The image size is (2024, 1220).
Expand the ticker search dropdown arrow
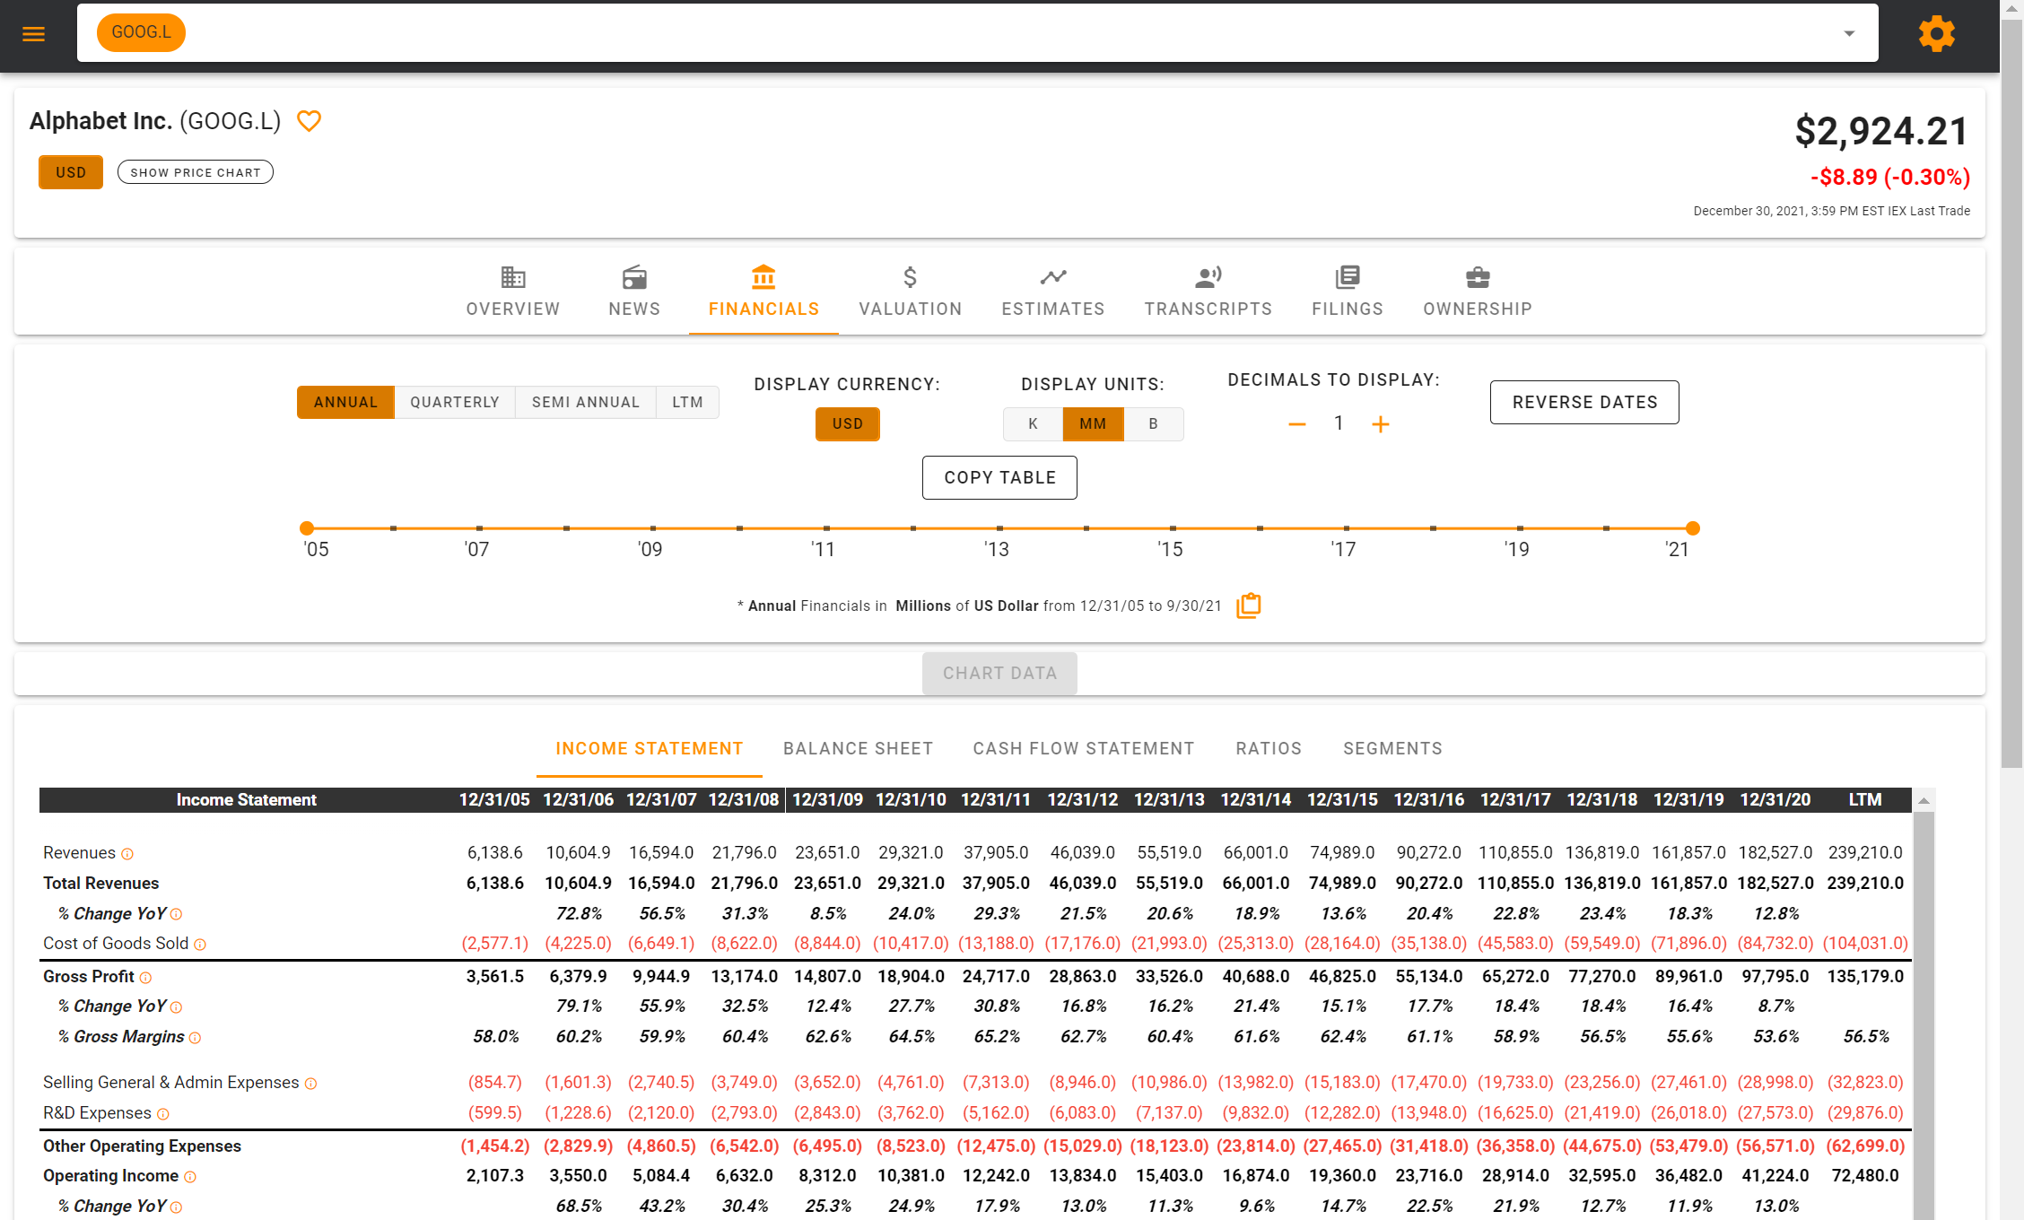pos(1849,33)
